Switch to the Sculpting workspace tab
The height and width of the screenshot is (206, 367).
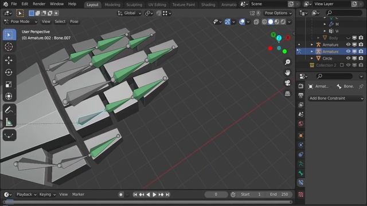pos(134,5)
